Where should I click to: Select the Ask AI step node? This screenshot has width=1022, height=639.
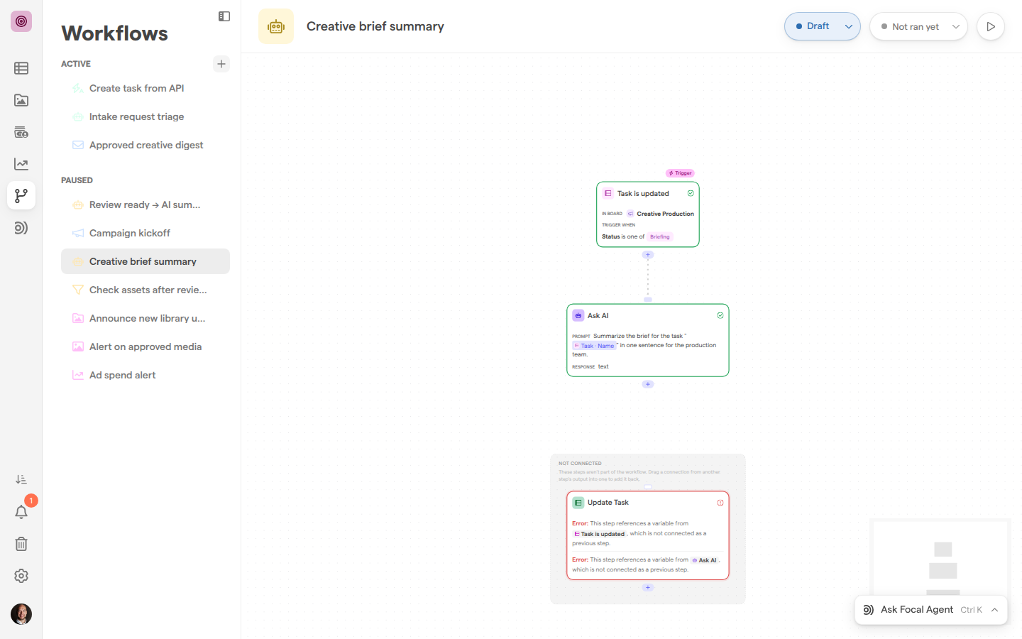pyautogui.click(x=648, y=340)
